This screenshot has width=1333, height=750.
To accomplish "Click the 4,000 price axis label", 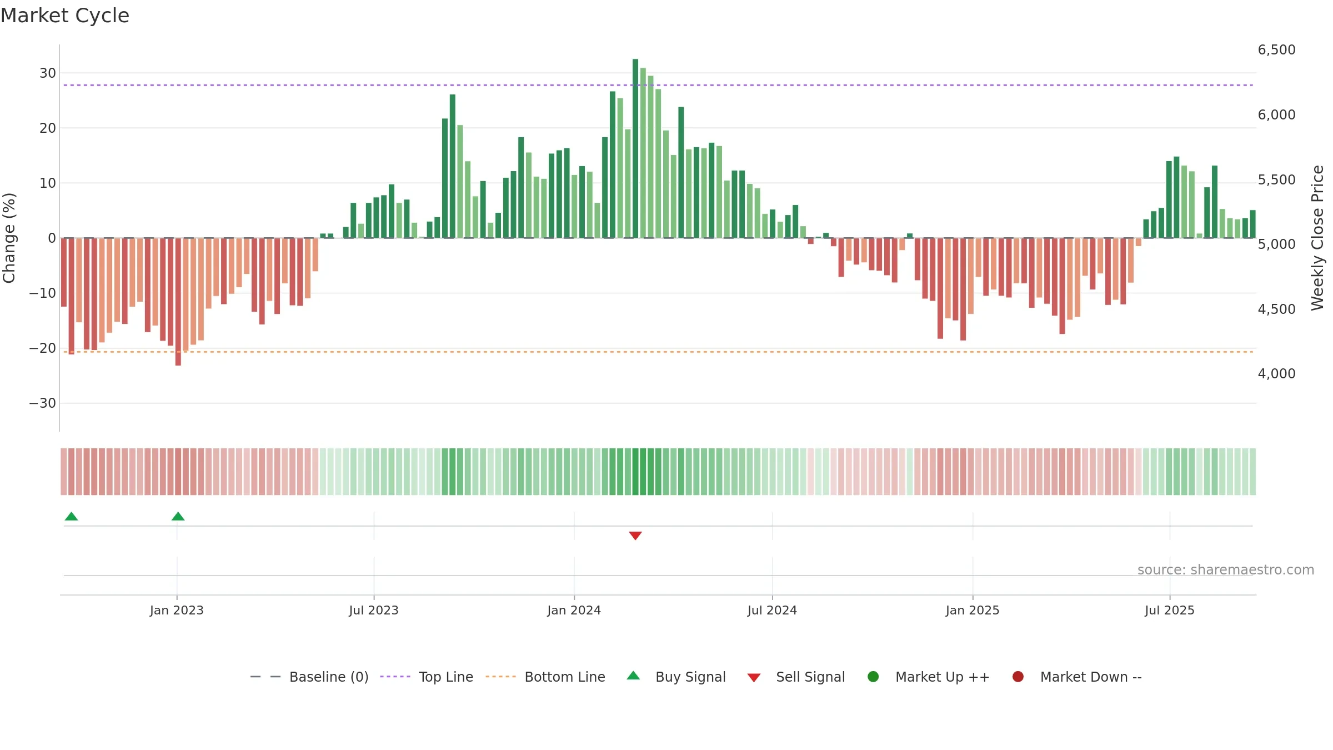I will 1276,374.
